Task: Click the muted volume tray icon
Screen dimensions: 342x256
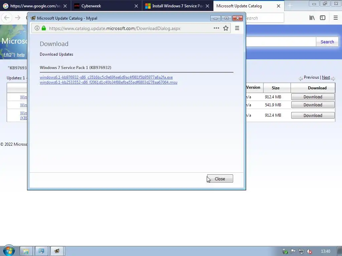Action: [x=309, y=251]
